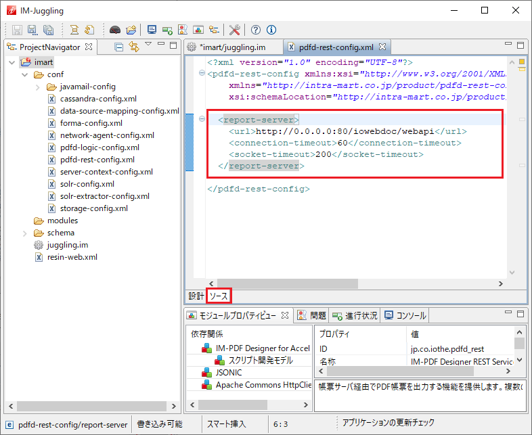Screen dimensions: 532x435
Task: Toggle Link with Editor in ProjectNavigator
Action: 134,47
